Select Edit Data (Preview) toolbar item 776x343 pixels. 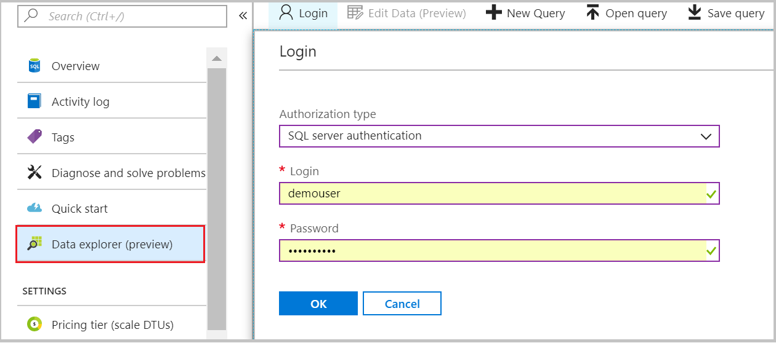406,13
